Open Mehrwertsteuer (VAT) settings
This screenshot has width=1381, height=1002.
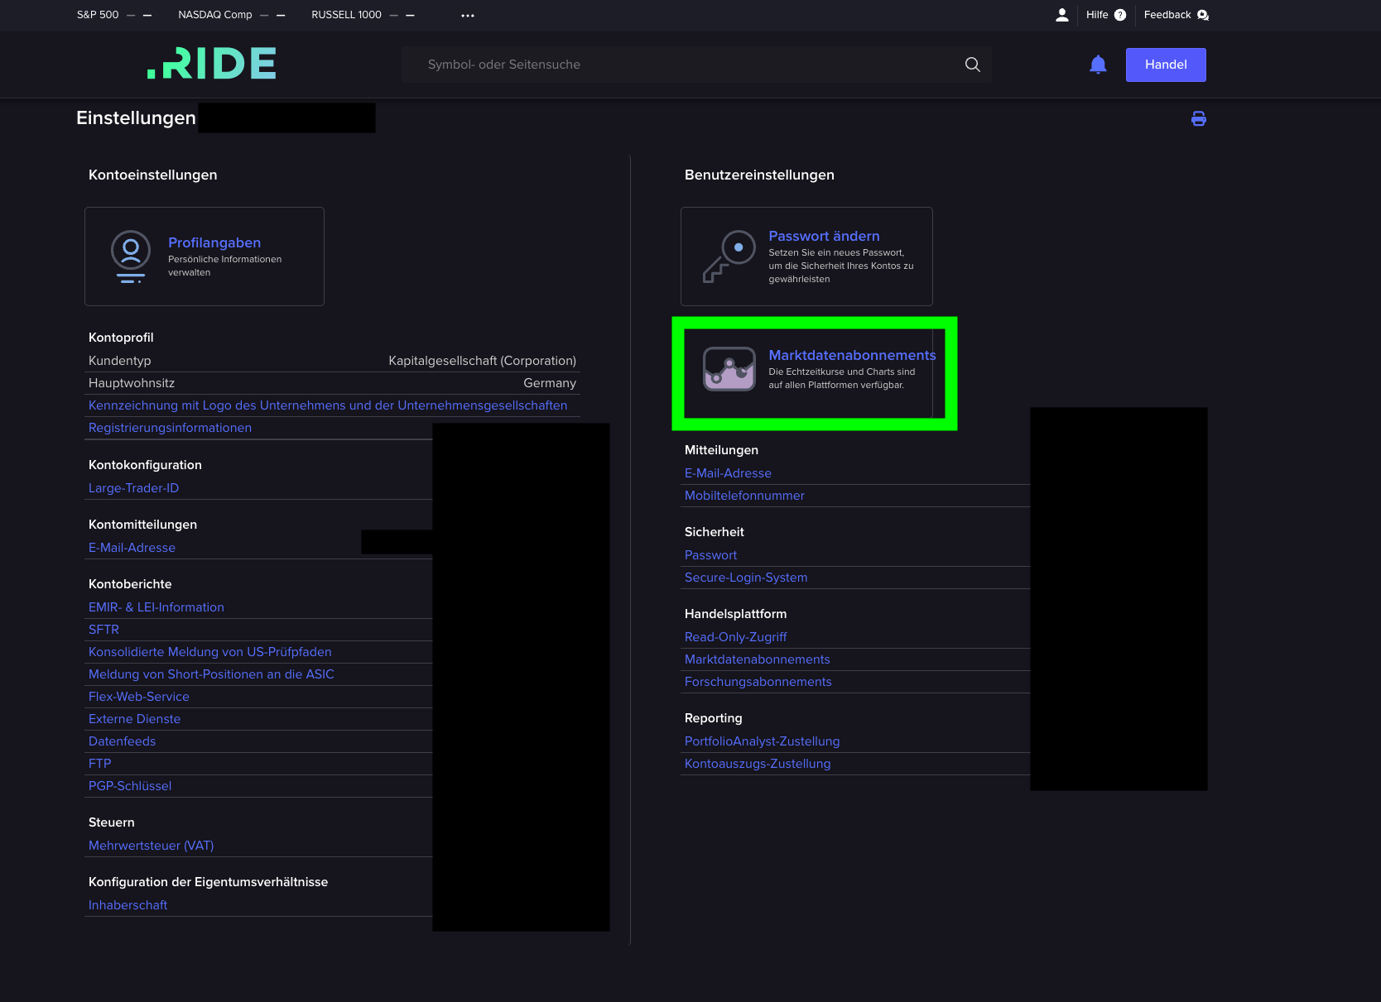click(x=151, y=845)
